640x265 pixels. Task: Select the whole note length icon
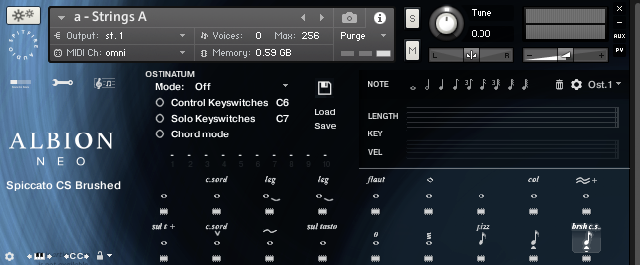[412, 87]
